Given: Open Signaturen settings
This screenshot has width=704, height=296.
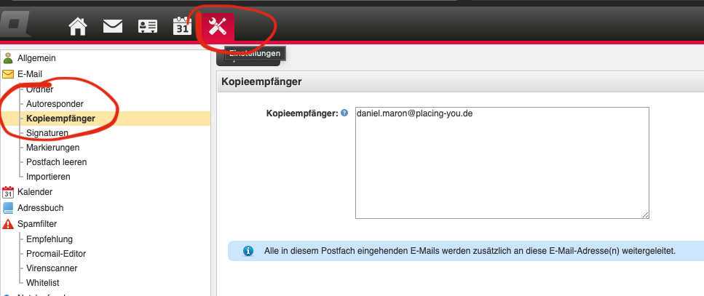Looking at the screenshot, I should pos(47,133).
